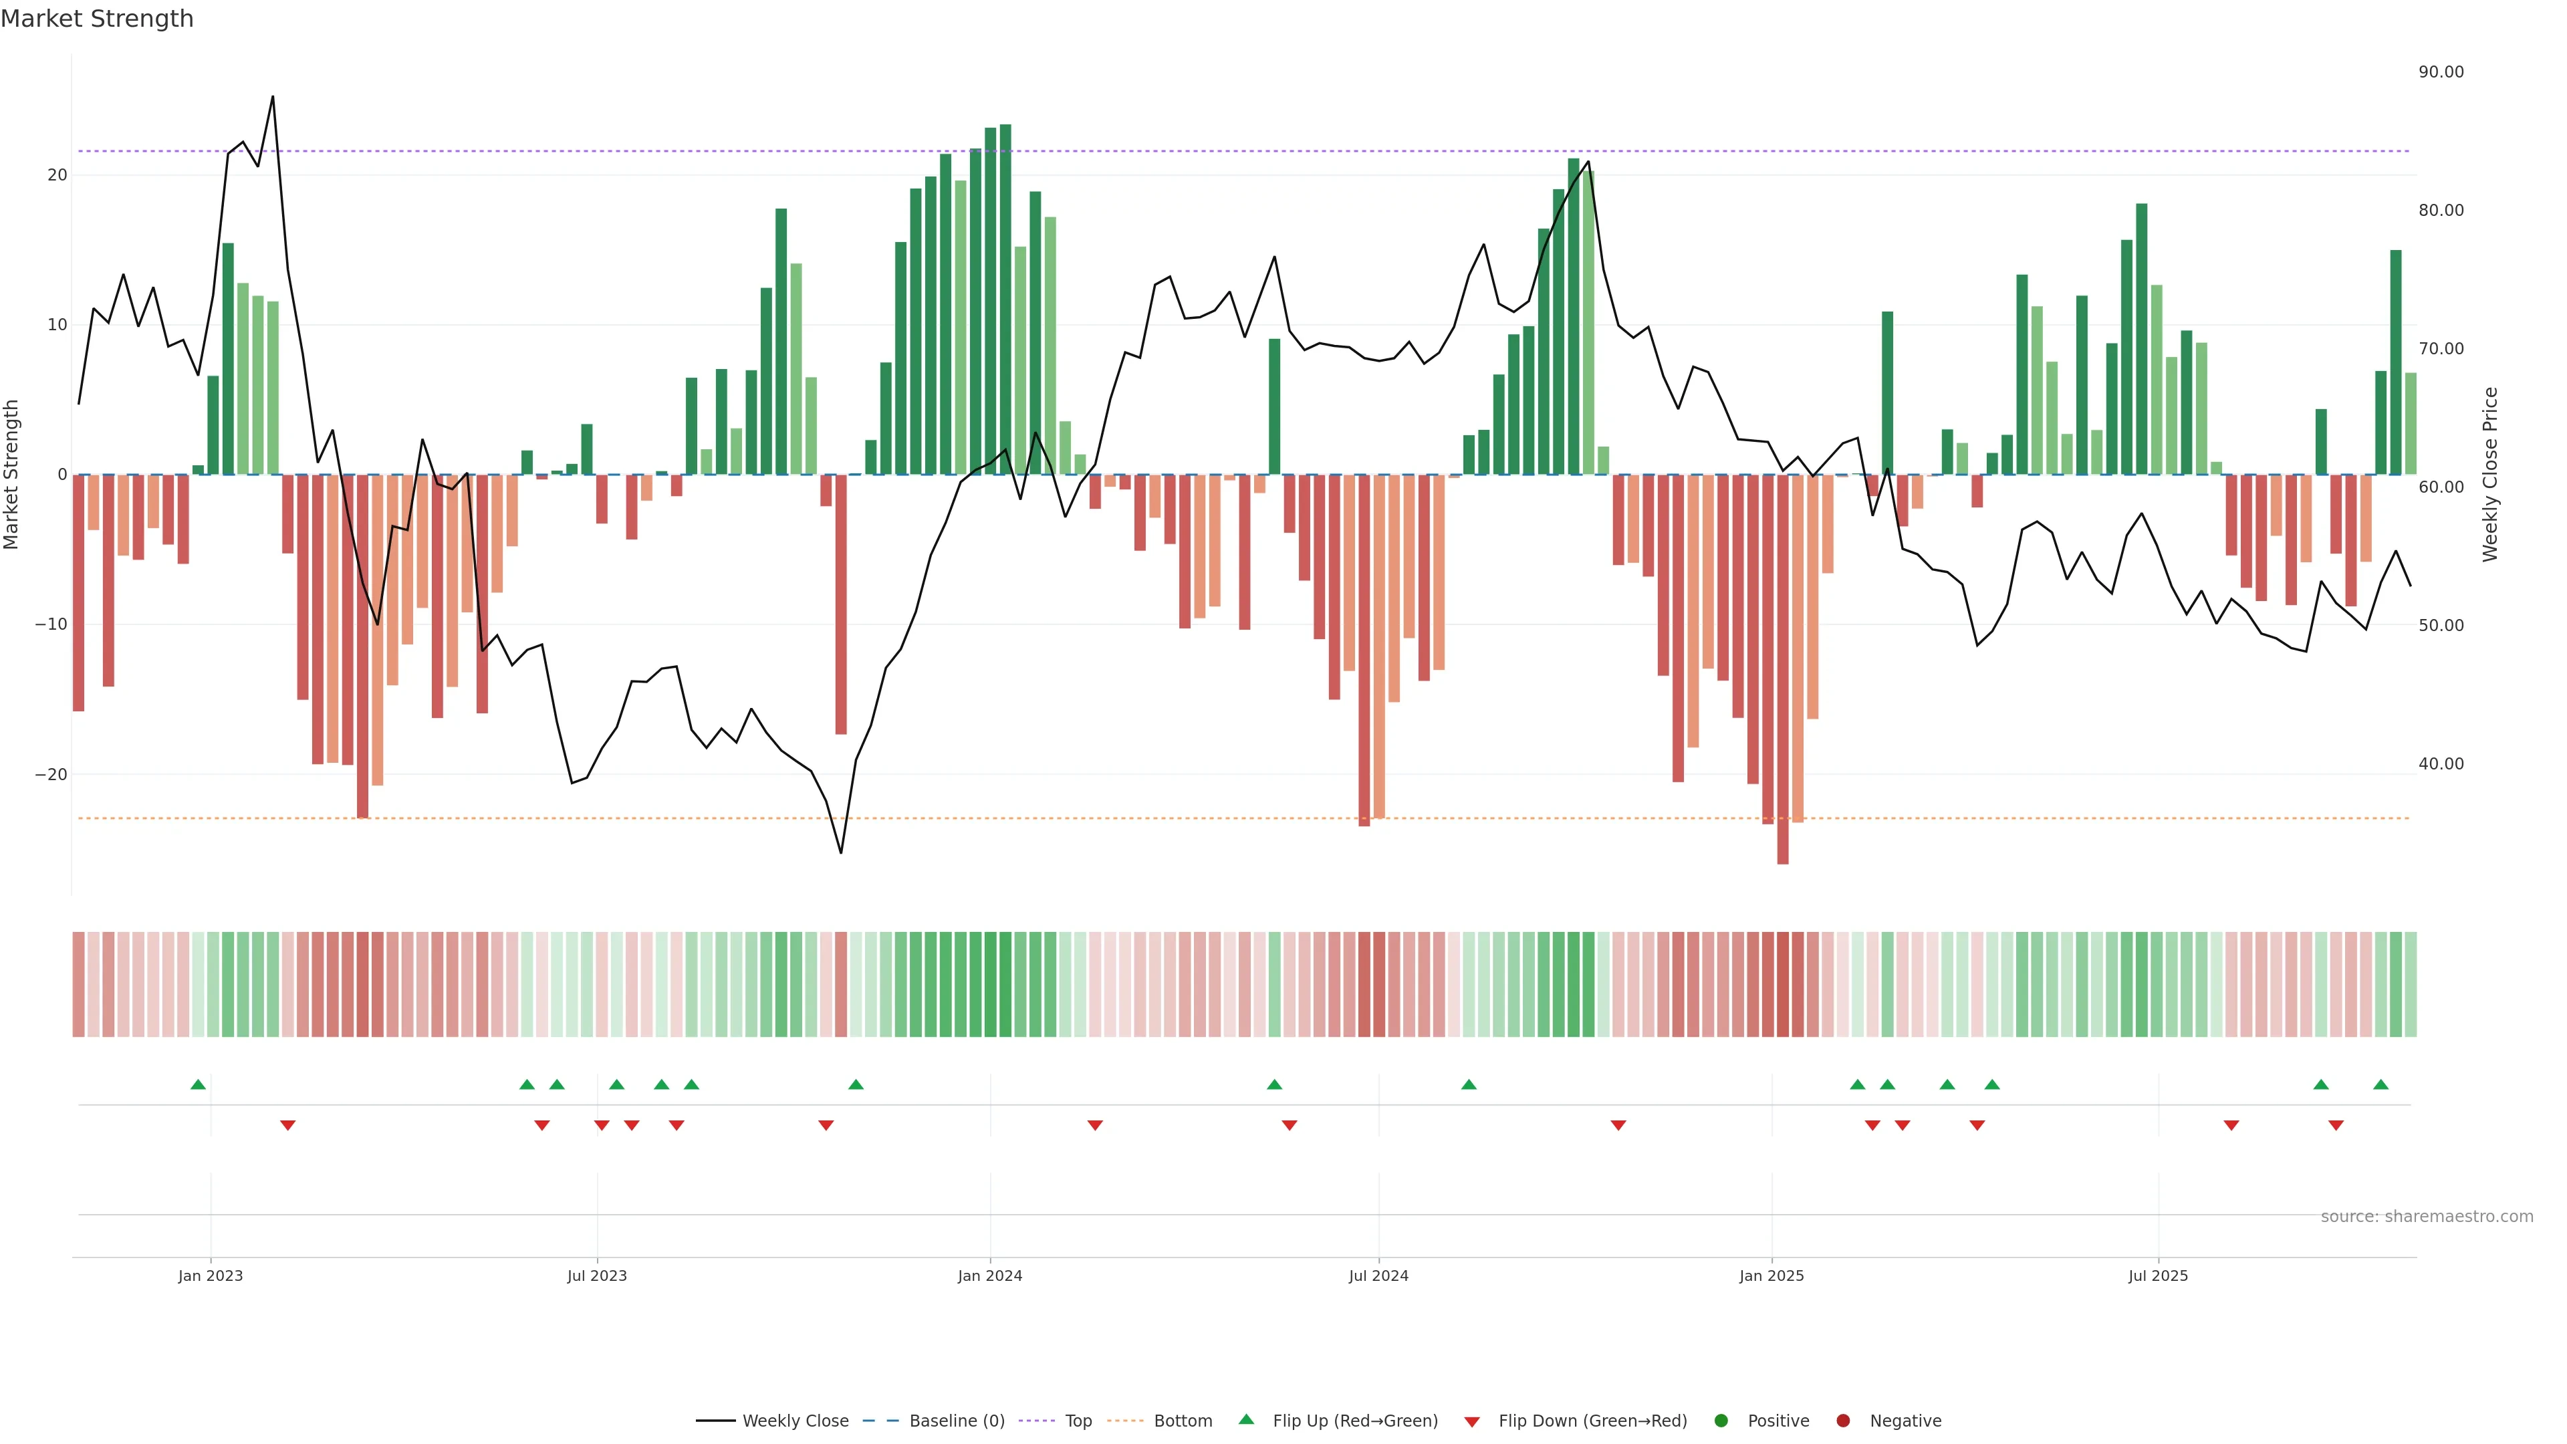
Task: Open the source: sharemaestro.com text
Action: [x=2427, y=1217]
